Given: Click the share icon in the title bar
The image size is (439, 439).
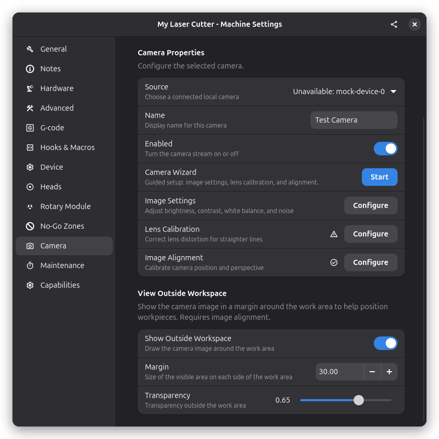Looking at the screenshot, I should point(393,24).
